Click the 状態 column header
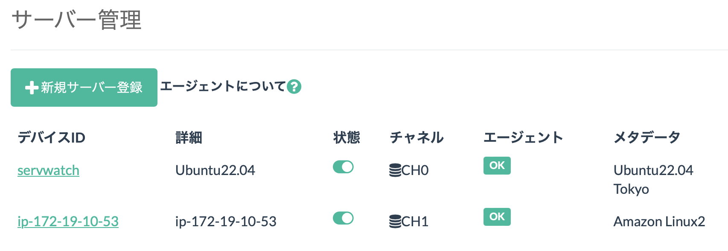This screenshot has height=251, width=728. 347,137
